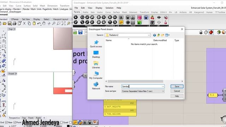Click the Create New Folder icon
Image resolution: width=226 pixels, height=127 pixels.
[162, 35]
